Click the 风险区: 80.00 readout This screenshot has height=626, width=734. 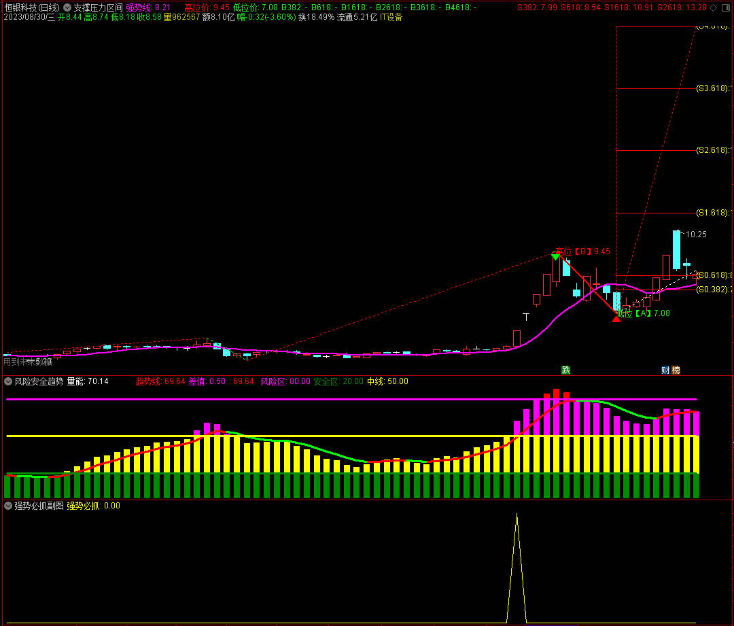(x=285, y=381)
